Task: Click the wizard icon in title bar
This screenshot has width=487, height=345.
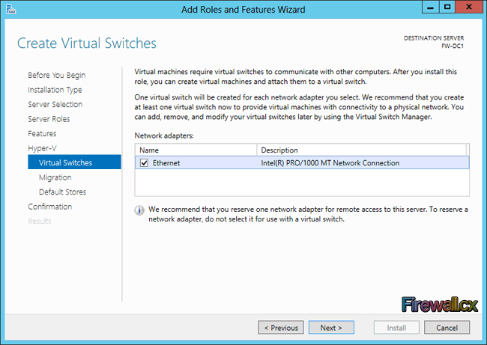Action: pyautogui.click(x=10, y=8)
